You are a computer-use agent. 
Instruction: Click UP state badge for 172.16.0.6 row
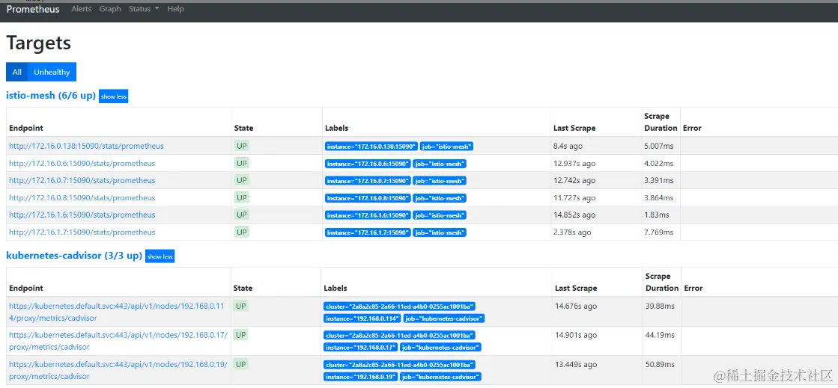point(242,163)
